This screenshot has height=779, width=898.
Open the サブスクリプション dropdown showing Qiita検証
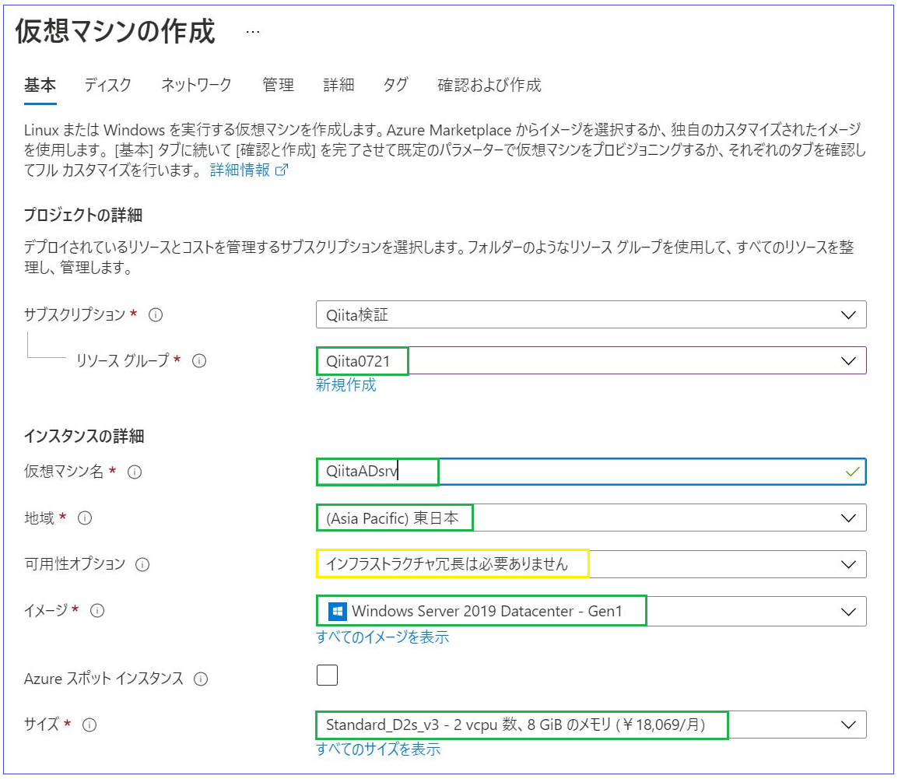(591, 314)
